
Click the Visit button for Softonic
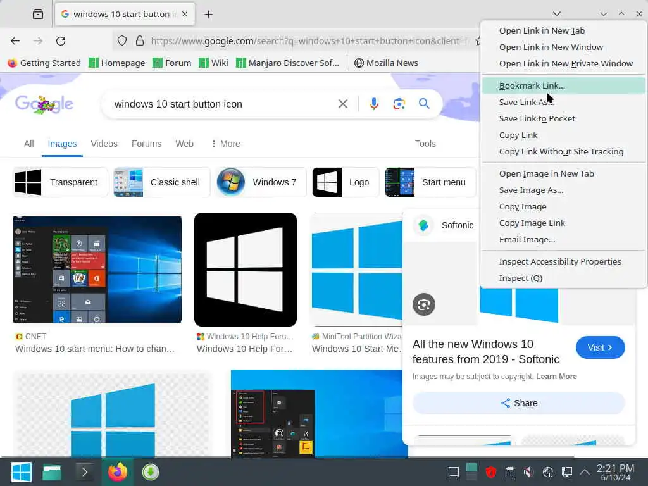pyautogui.click(x=600, y=347)
